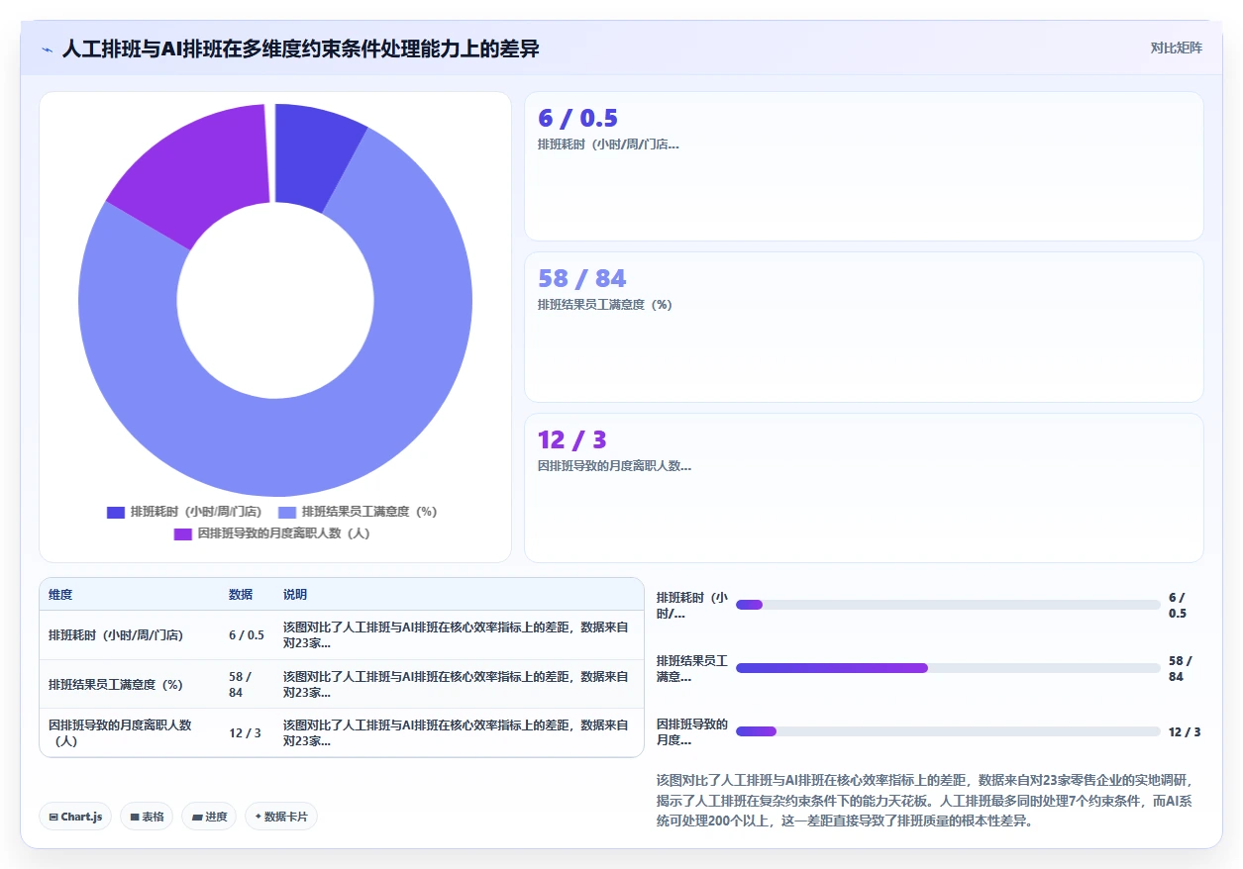Click the 说明 text in the 排班耗时 table row
This screenshot has width=1243, height=869.
pos(456,635)
